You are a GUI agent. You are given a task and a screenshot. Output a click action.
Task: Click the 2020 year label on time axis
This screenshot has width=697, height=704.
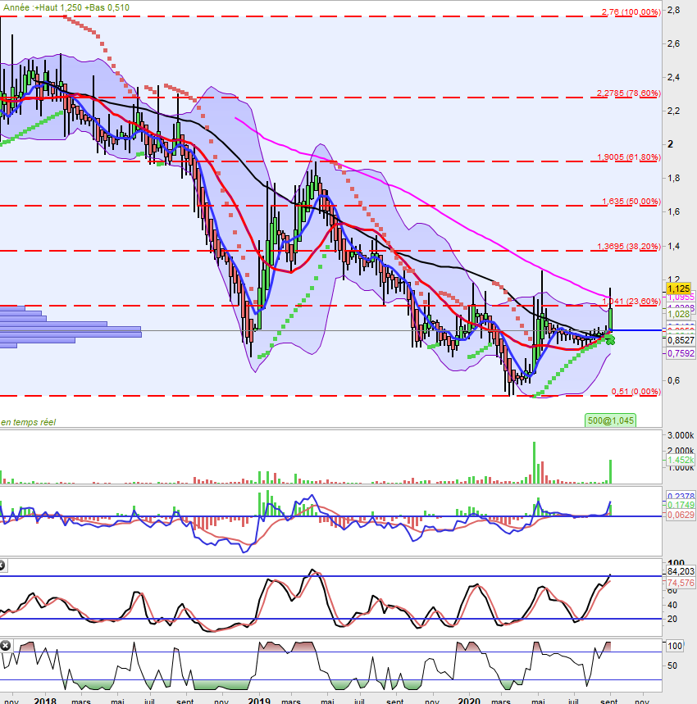click(x=468, y=700)
